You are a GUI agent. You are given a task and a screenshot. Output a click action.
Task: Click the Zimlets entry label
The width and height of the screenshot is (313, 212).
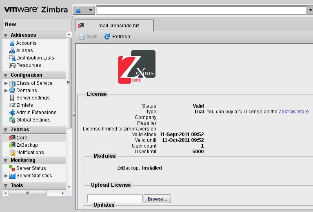point(24,105)
